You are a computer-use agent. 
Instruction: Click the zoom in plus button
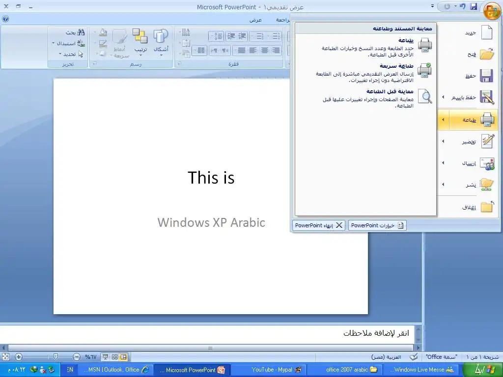(x=19, y=357)
